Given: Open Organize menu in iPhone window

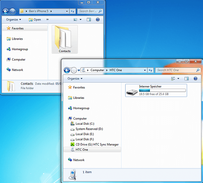Looking at the screenshot, I should (14, 20).
